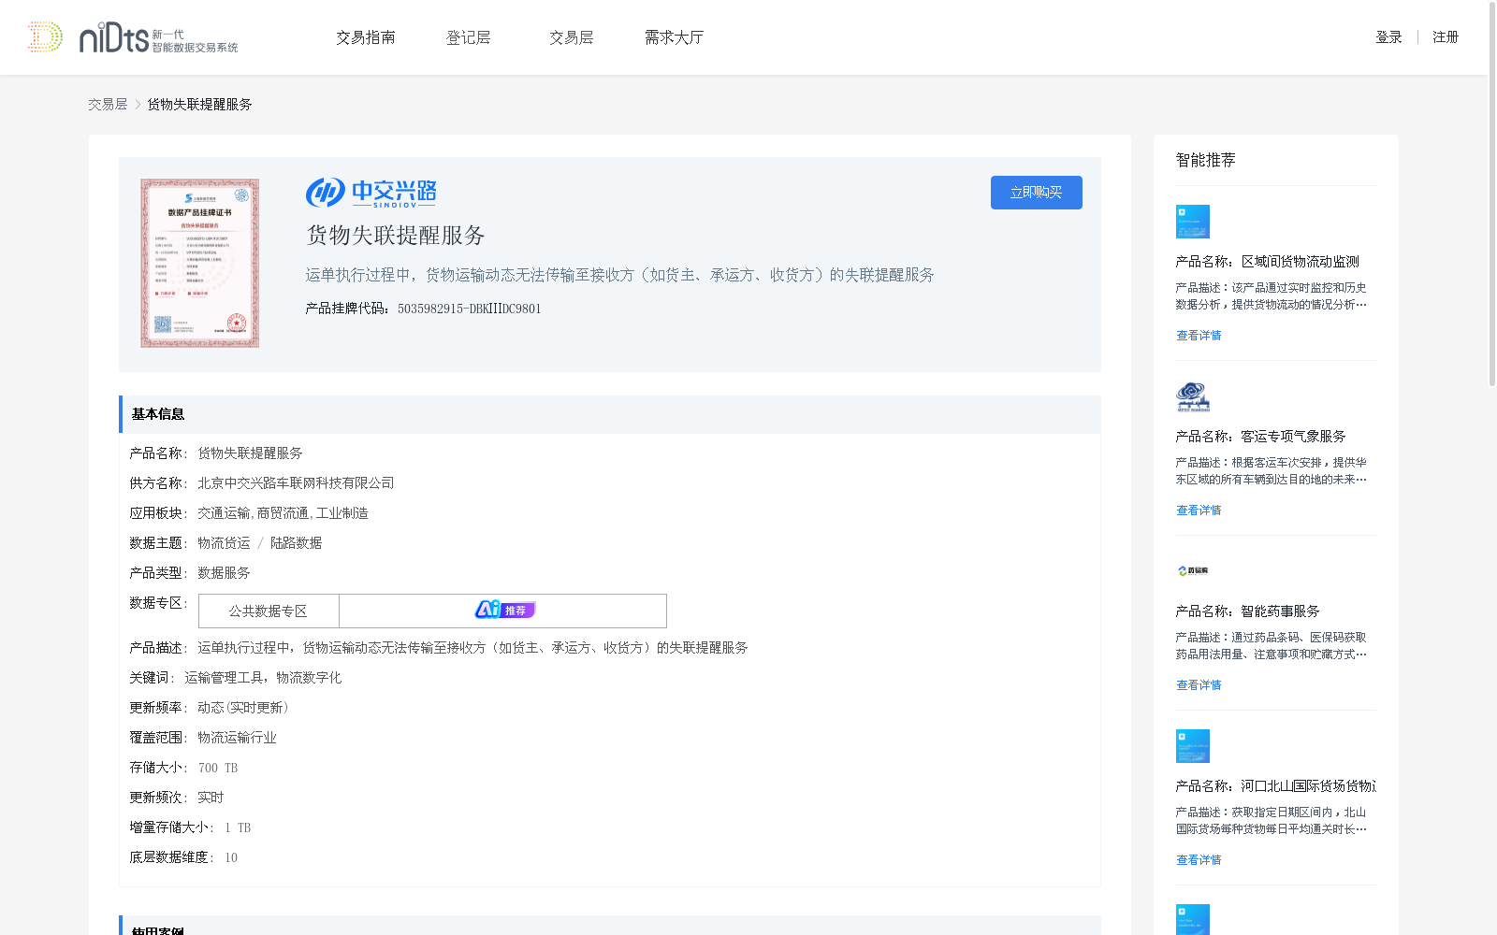Click the 700 TB storage value

pyautogui.click(x=218, y=768)
